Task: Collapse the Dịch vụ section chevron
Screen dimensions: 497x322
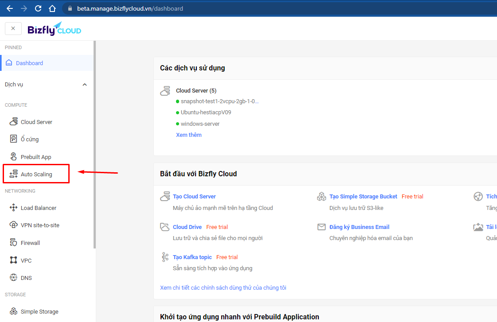Action: pos(85,85)
